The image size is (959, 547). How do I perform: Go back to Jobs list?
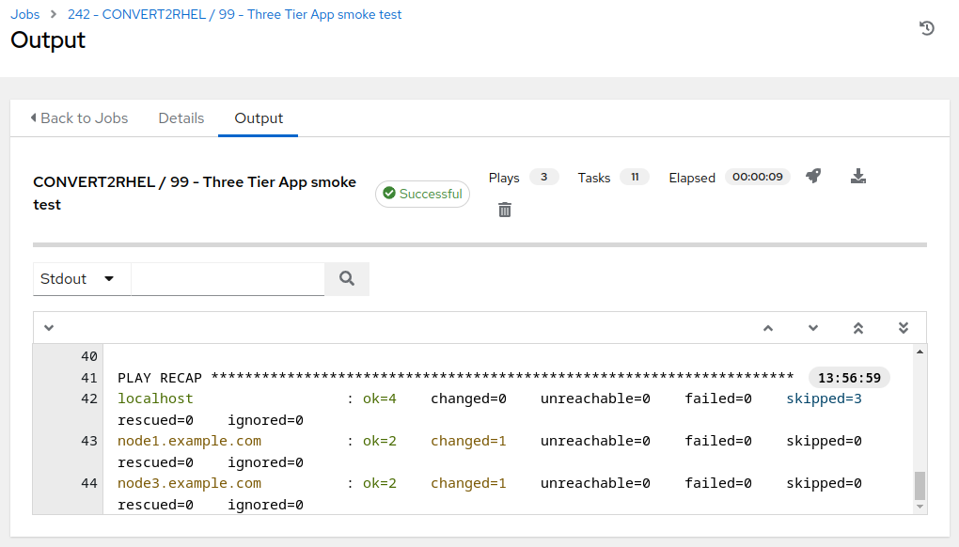pos(80,118)
